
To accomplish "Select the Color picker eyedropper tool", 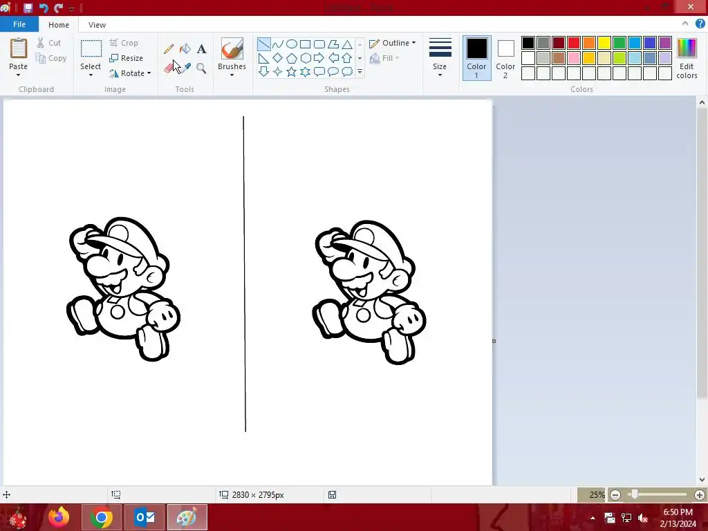I will coord(185,68).
